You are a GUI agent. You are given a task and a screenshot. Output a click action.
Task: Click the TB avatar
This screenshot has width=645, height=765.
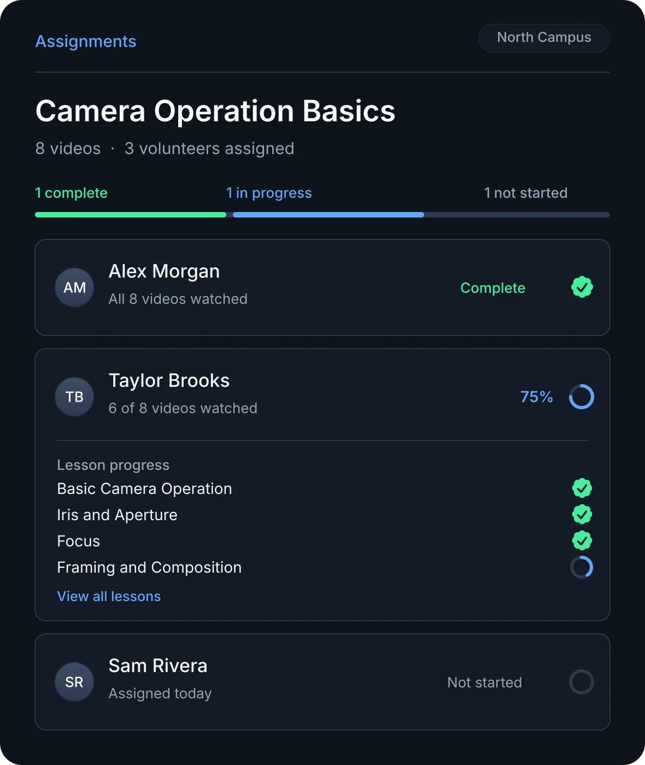(74, 397)
